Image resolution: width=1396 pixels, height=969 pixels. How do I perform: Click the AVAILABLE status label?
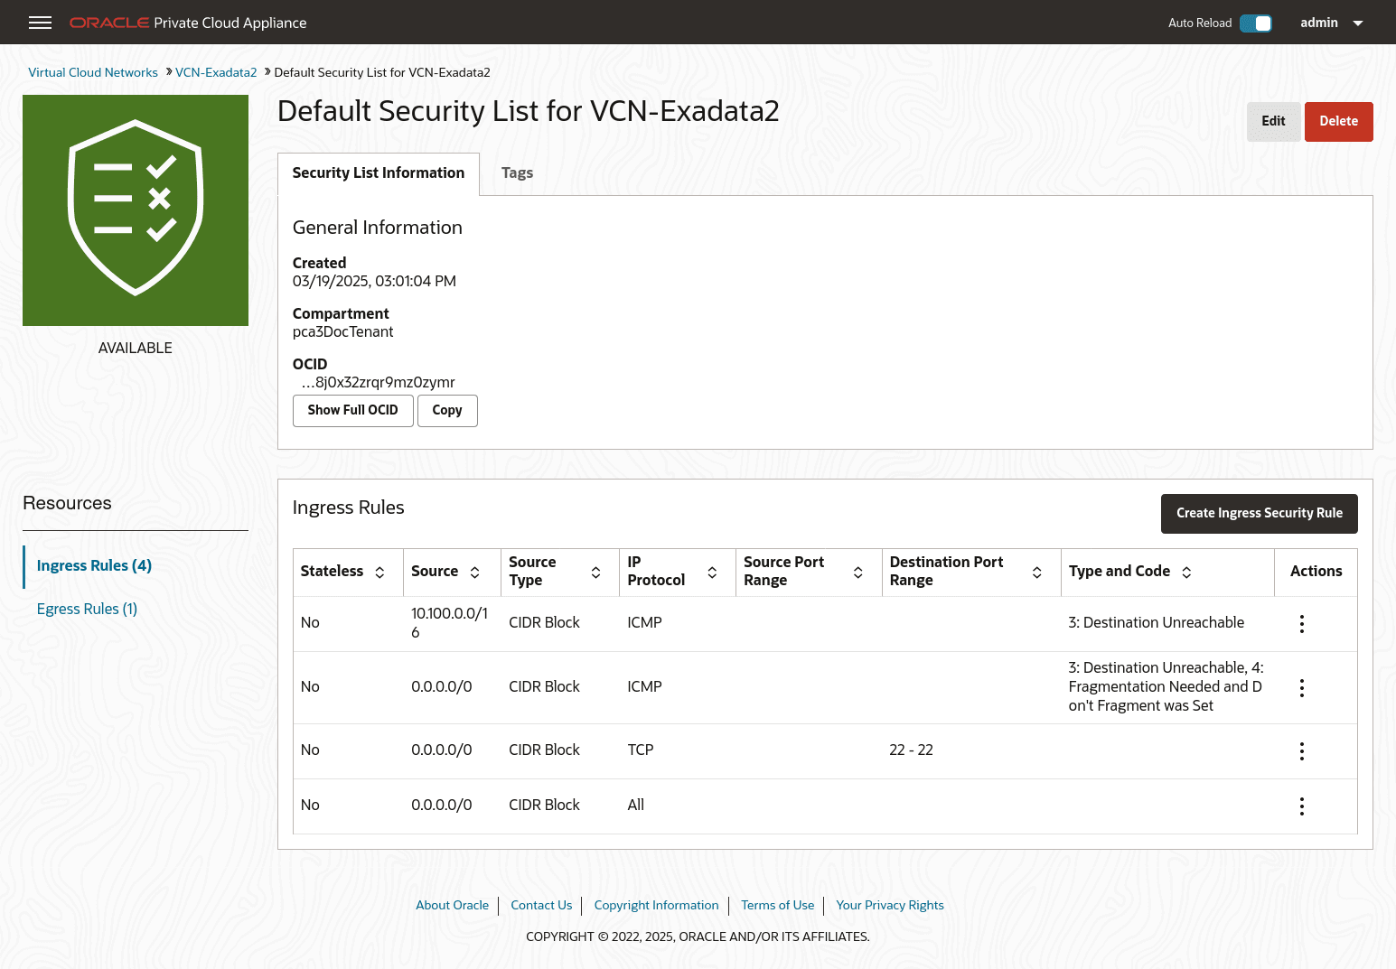coord(136,349)
